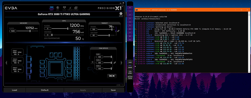Click the memory clock slider handle
Image resolution: width=251 pixels, height=98 pixels.
point(30,31)
